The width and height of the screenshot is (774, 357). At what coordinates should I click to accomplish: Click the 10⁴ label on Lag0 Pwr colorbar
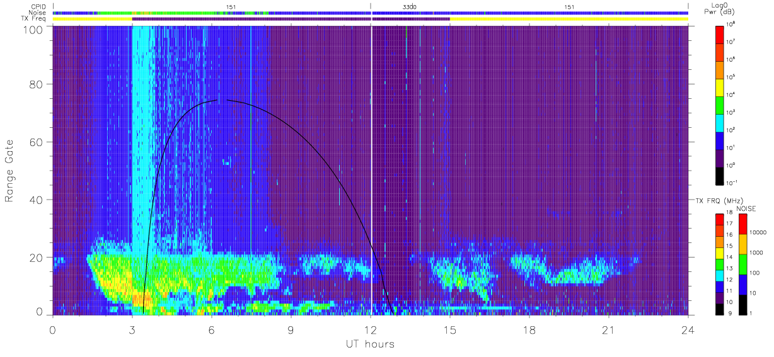coord(731,94)
